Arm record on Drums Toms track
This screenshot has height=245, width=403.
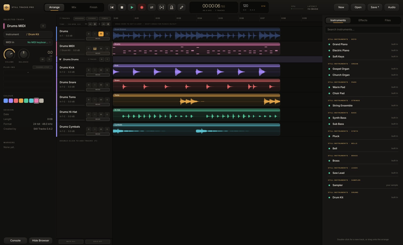point(89,100)
